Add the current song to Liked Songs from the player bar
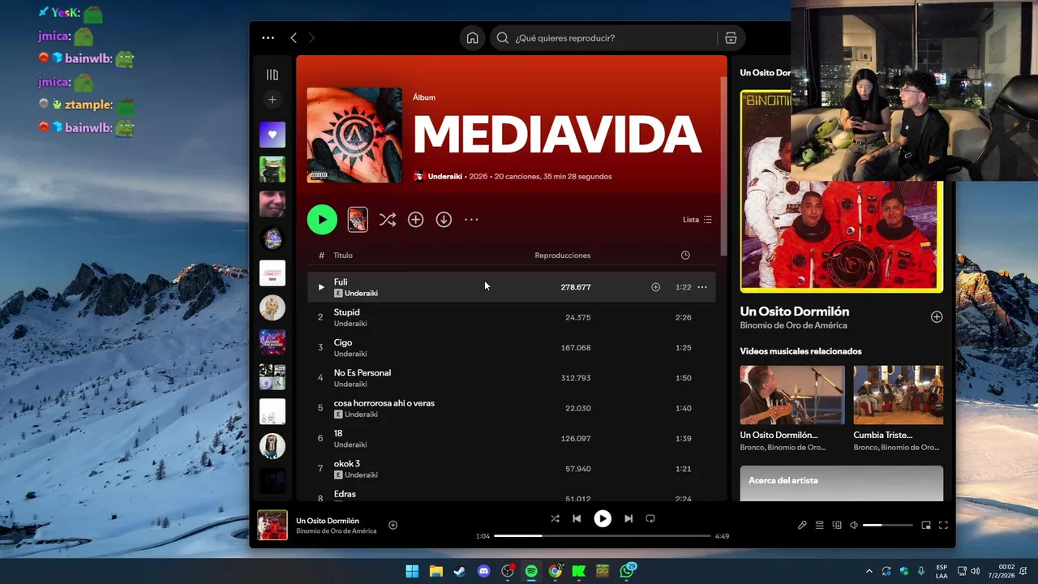Screen dimensions: 1038x584 392,525
